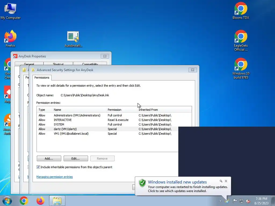Sort by the Inherited From column header
The width and height of the screenshot is (275, 206).
click(x=164, y=110)
